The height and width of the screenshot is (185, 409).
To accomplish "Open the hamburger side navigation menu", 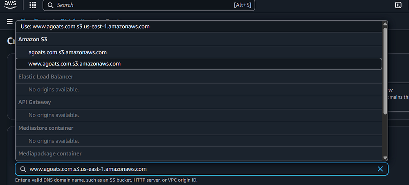I will [x=9, y=21].
